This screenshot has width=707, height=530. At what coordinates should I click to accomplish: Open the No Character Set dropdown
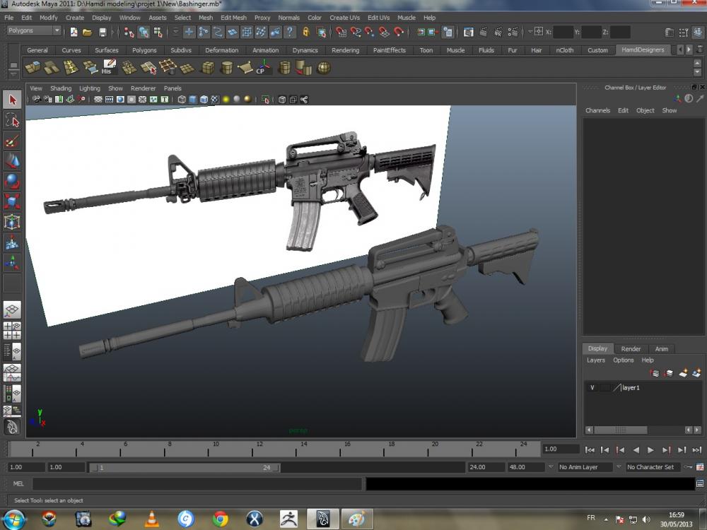click(x=654, y=467)
